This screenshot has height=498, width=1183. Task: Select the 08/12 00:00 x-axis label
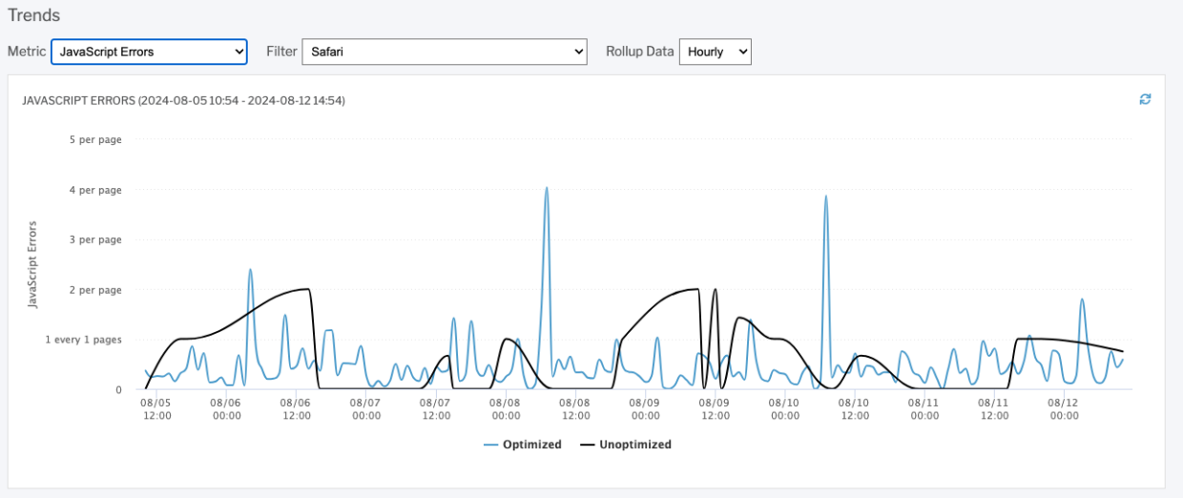tap(1064, 409)
